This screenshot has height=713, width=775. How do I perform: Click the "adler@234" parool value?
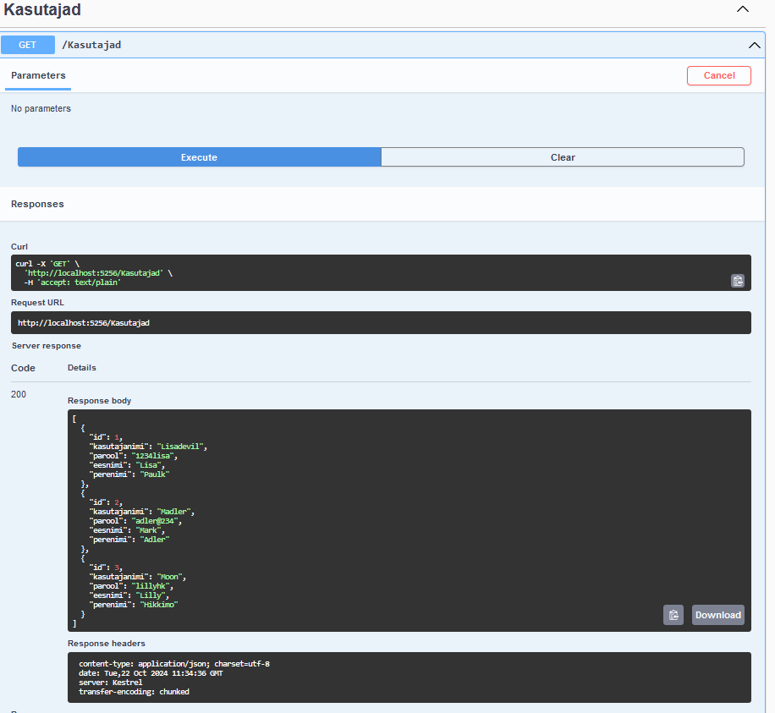click(155, 521)
